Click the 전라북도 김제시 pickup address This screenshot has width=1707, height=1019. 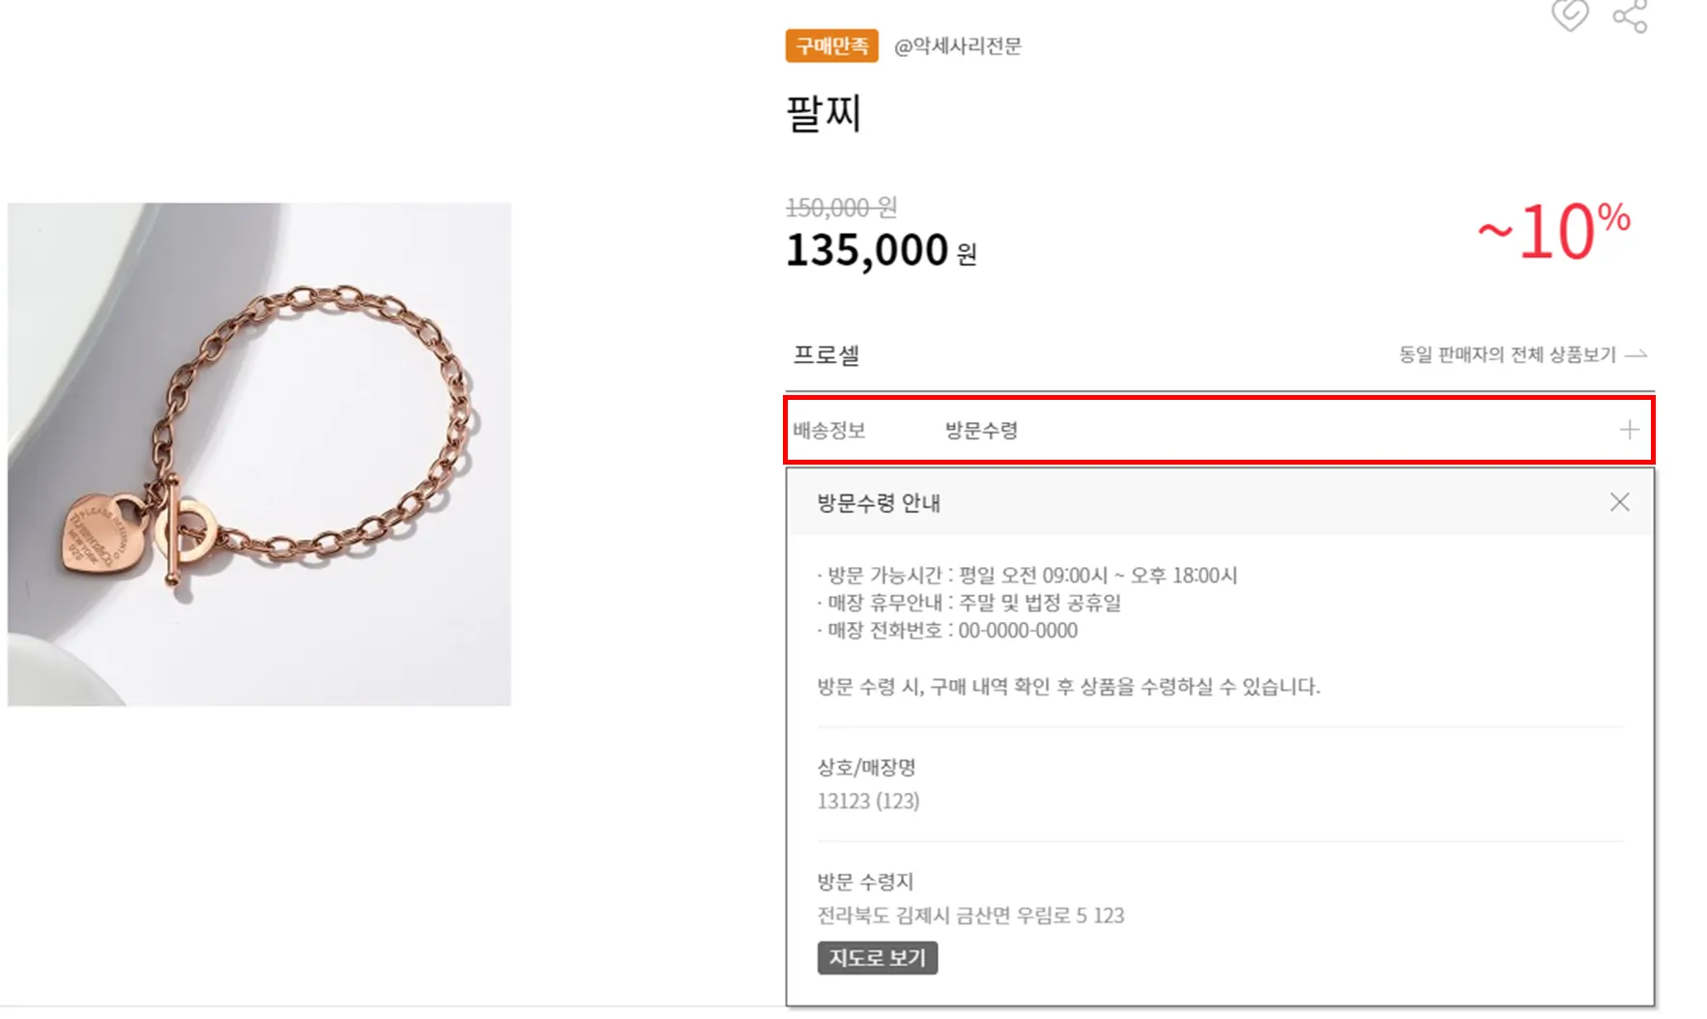coord(970,915)
